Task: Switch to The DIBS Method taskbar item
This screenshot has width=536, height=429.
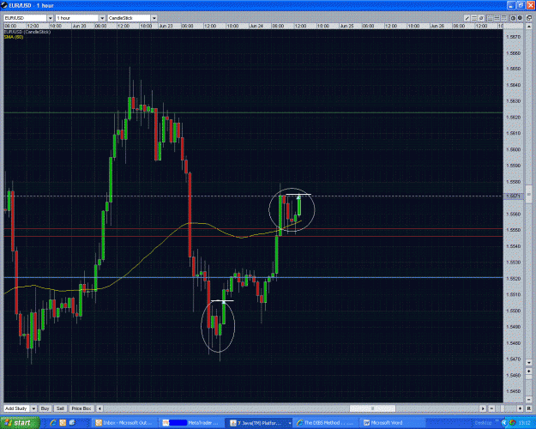Action: (326, 423)
